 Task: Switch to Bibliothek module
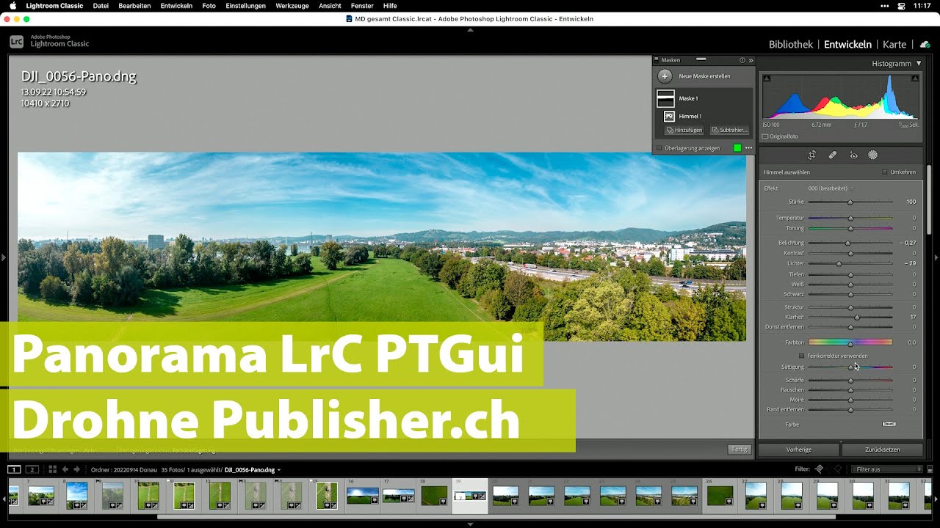[791, 44]
